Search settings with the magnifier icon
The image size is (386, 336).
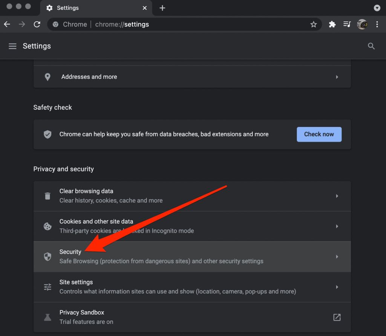point(371,46)
